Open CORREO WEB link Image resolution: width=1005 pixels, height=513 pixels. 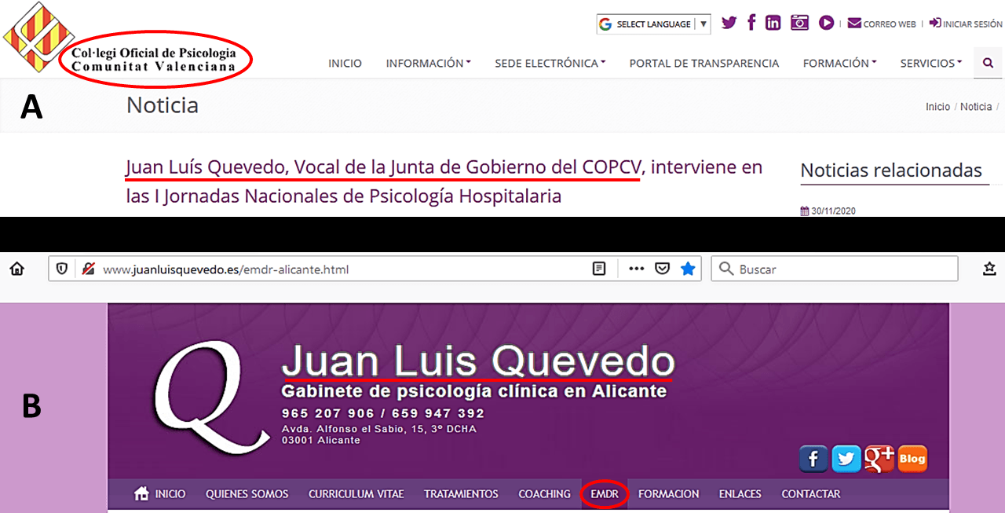(x=883, y=24)
